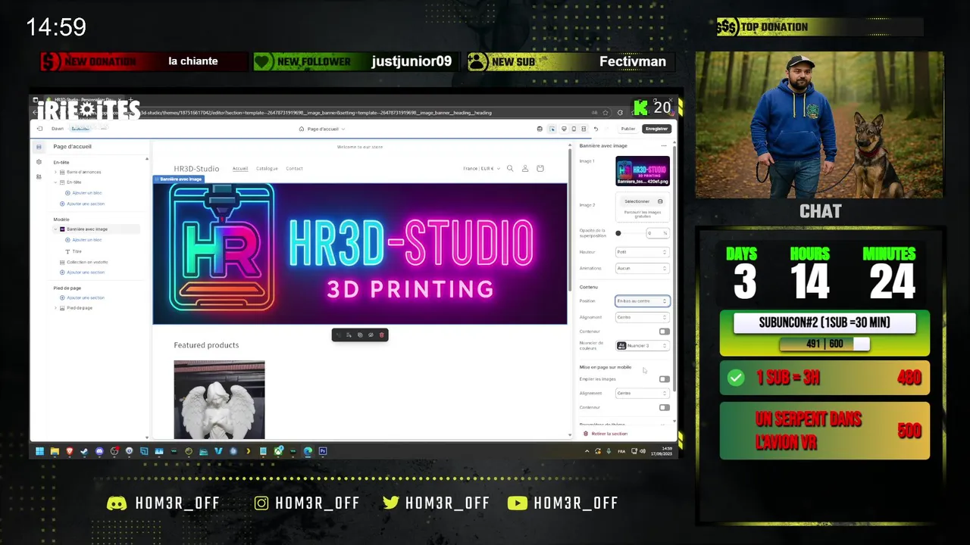Expand the Pied de page section chevron
This screenshot has height=545, width=970.
tap(55, 308)
